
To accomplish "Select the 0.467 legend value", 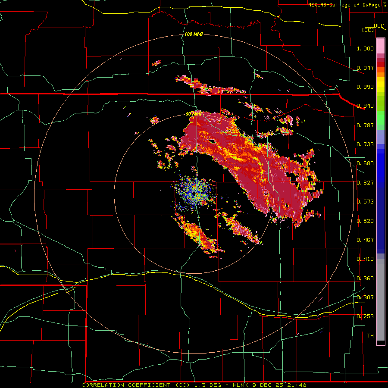I will tap(365, 240).
